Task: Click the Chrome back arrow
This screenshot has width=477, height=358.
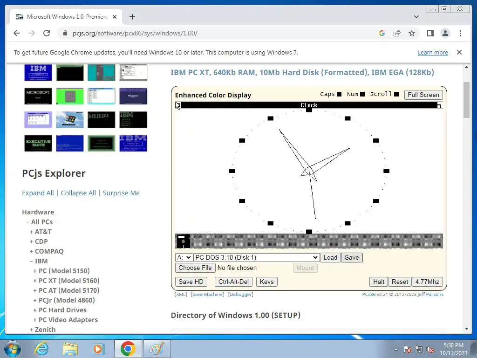Action: point(17,33)
